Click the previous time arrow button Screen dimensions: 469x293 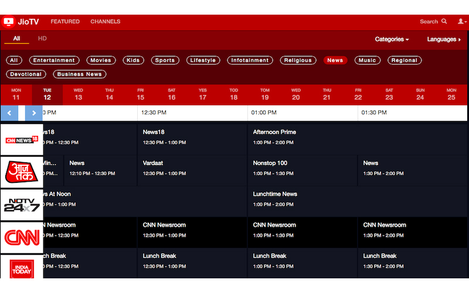pos(9,113)
